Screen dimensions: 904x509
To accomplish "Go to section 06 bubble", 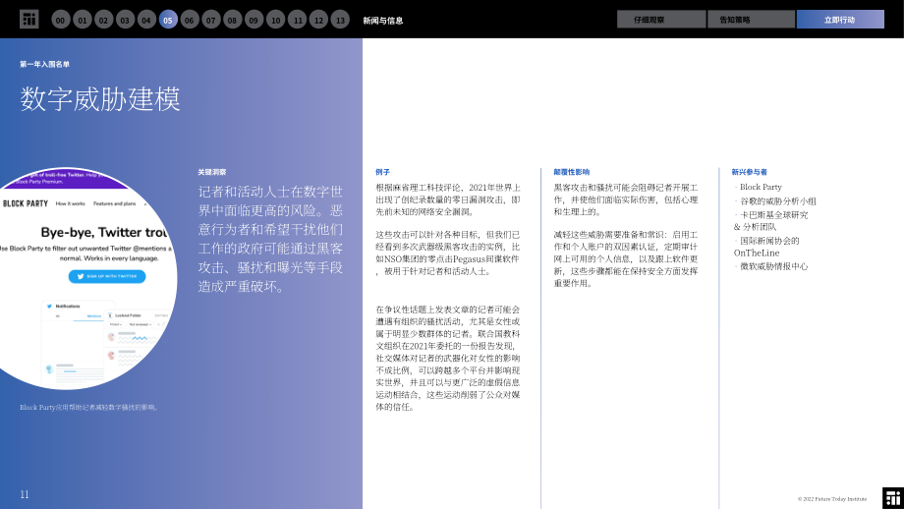I will tap(189, 20).
